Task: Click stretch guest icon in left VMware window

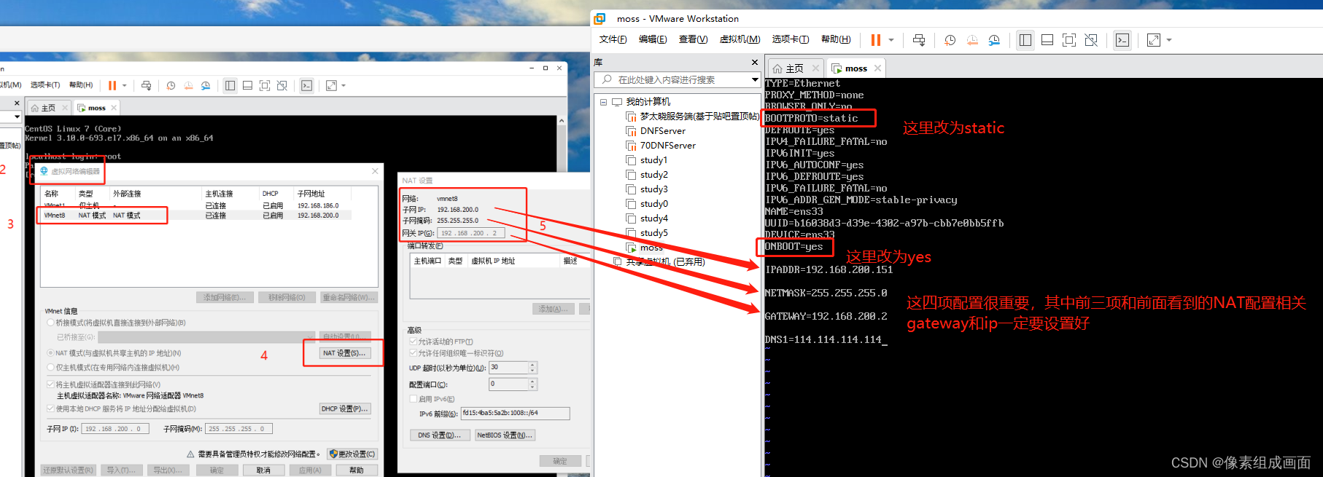Action: click(x=331, y=85)
